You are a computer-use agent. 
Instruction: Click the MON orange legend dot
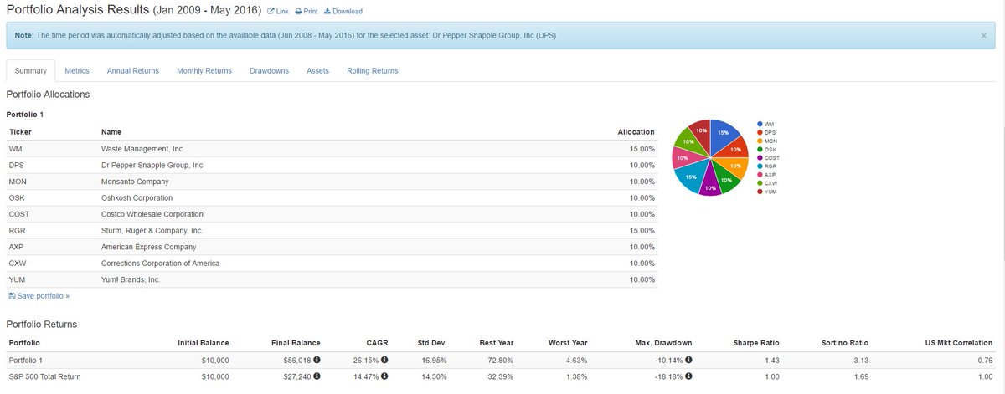759,141
